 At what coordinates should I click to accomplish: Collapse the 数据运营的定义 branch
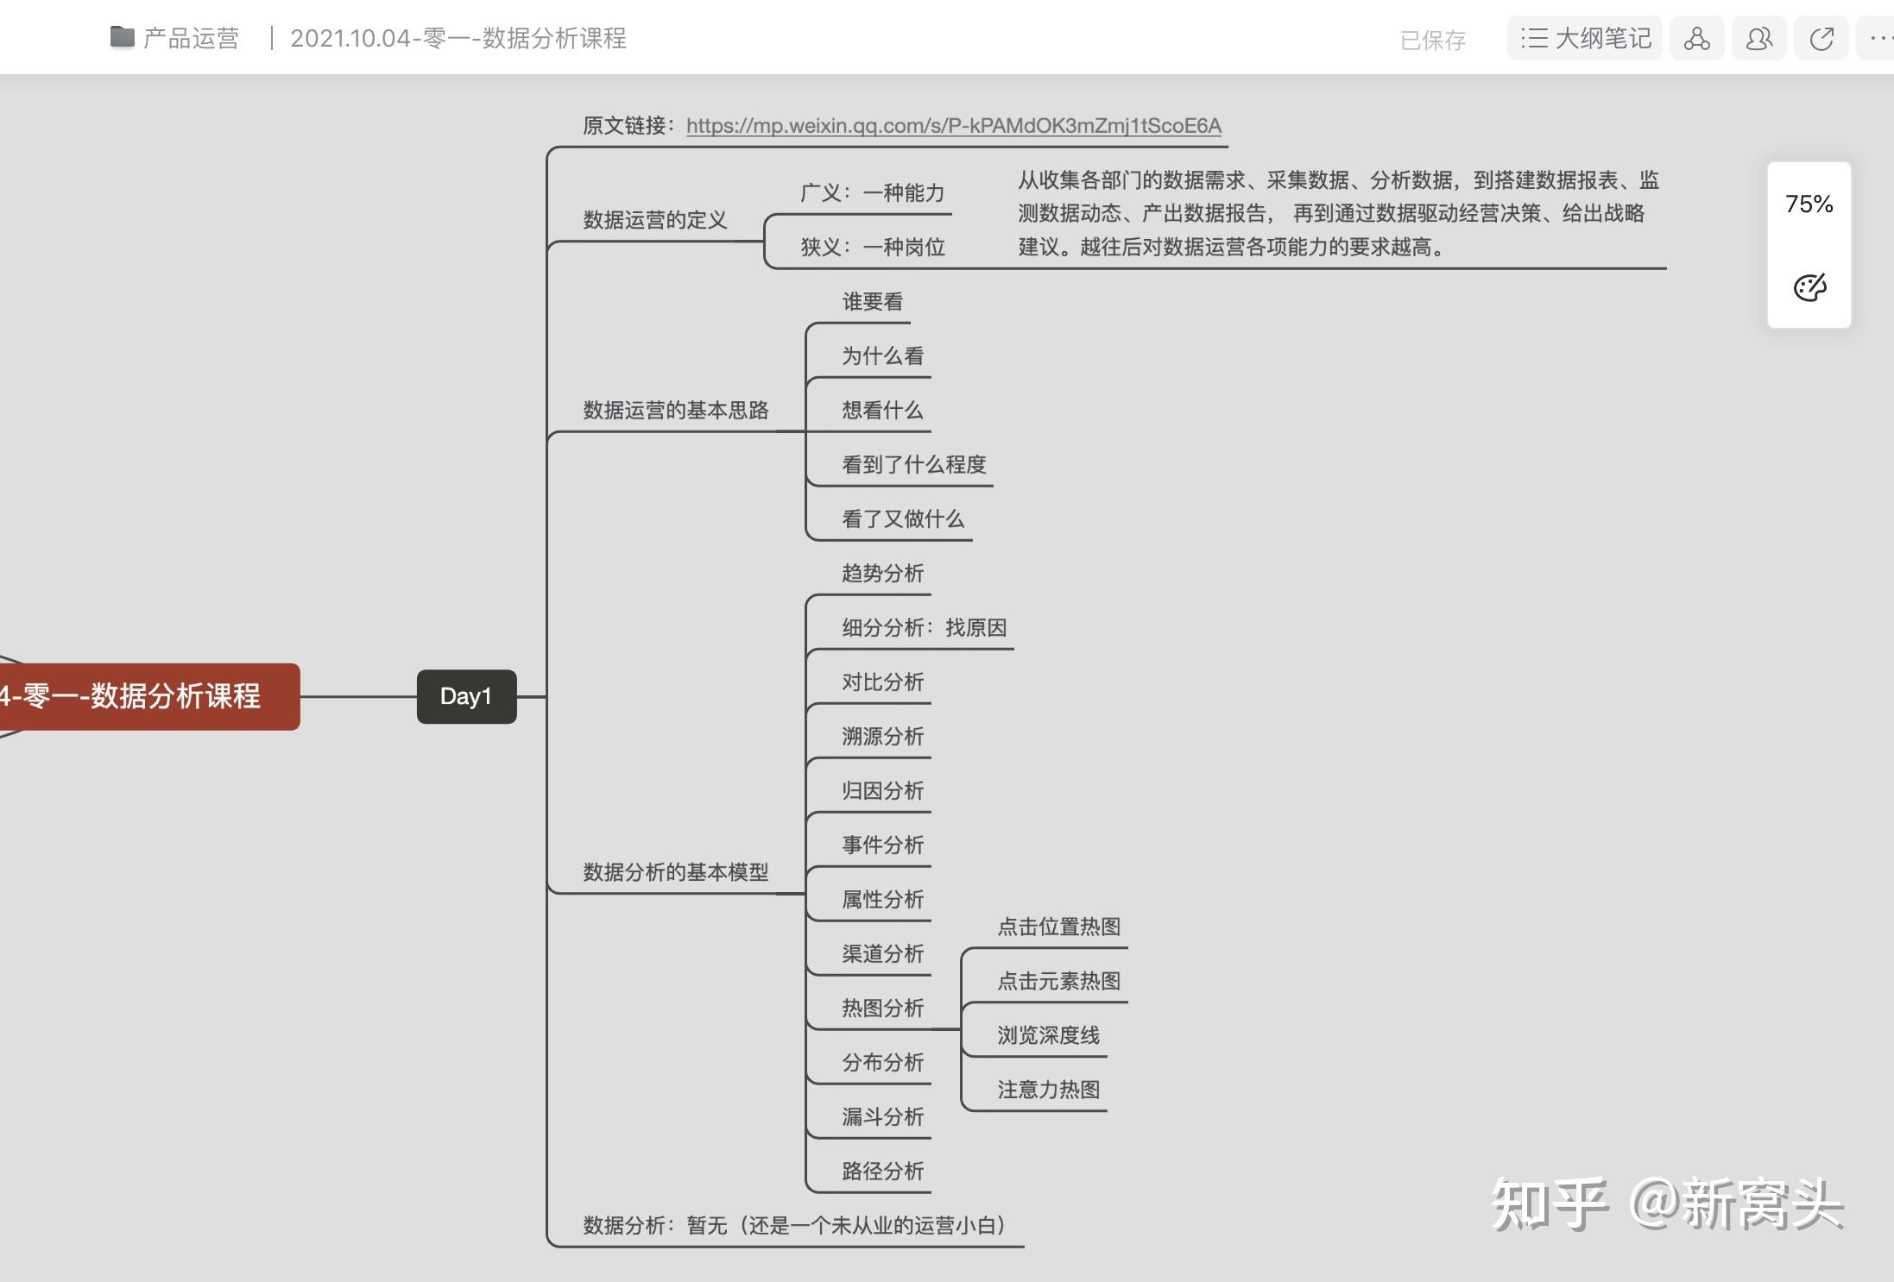tap(654, 221)
